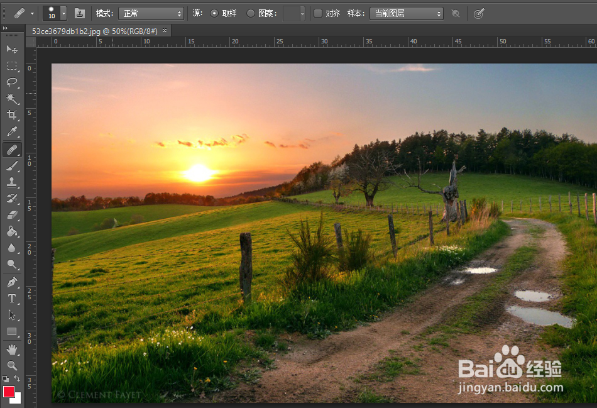597x408 pixels.
Task: Swap foreground and background colors
Action: (17, 378)
